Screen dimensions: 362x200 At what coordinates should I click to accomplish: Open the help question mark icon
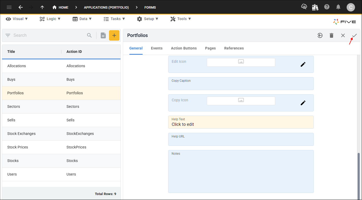coord(327,7)
